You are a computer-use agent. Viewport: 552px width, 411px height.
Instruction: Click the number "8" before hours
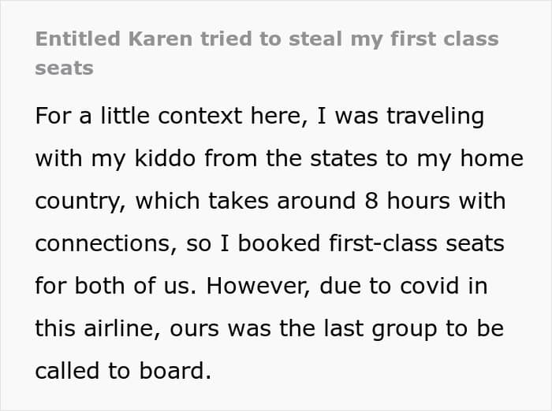[x=371, y=201]
